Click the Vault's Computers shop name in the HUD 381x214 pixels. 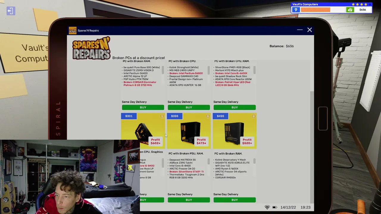[x=305, y=4]
